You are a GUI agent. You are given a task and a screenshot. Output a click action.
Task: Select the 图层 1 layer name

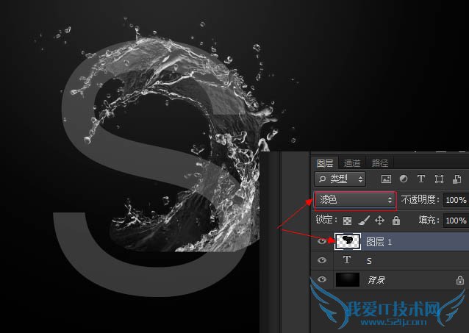379,242
